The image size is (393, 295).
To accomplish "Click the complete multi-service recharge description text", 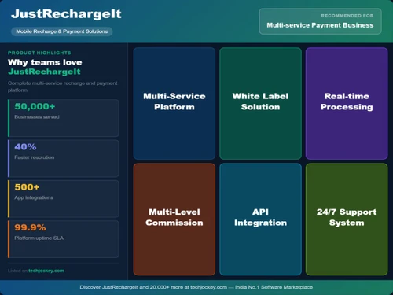I will click(63, 87).
